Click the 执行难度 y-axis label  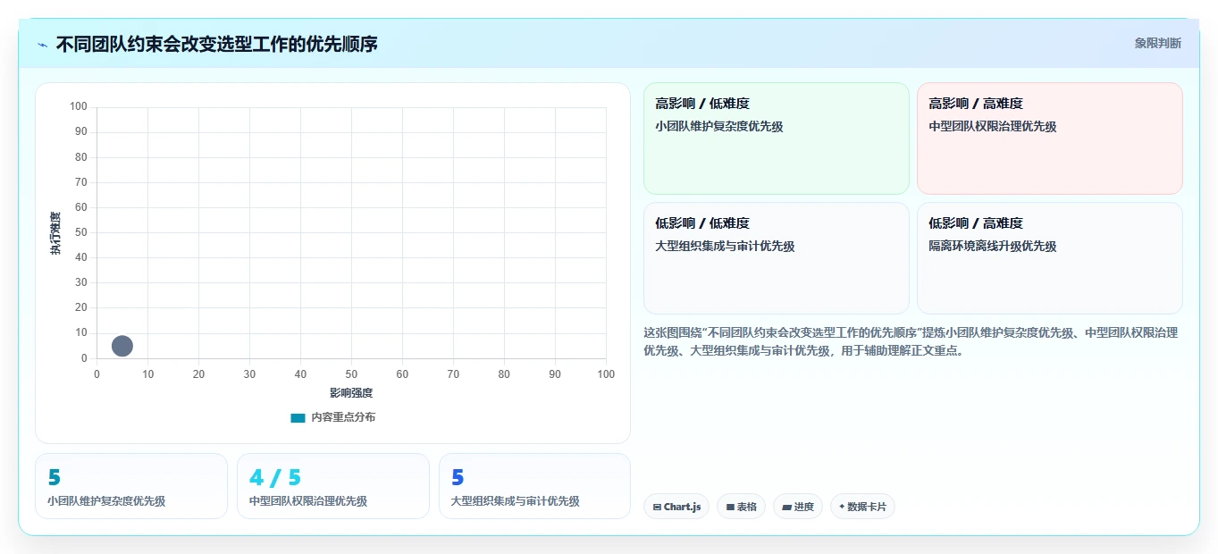coord(55,233)
